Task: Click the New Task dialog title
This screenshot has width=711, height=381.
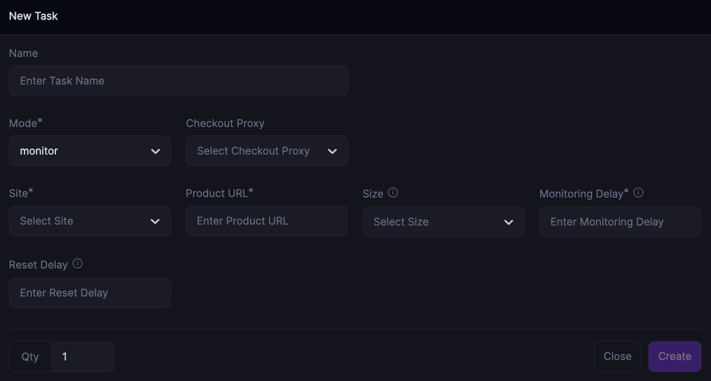Action: 34,16
